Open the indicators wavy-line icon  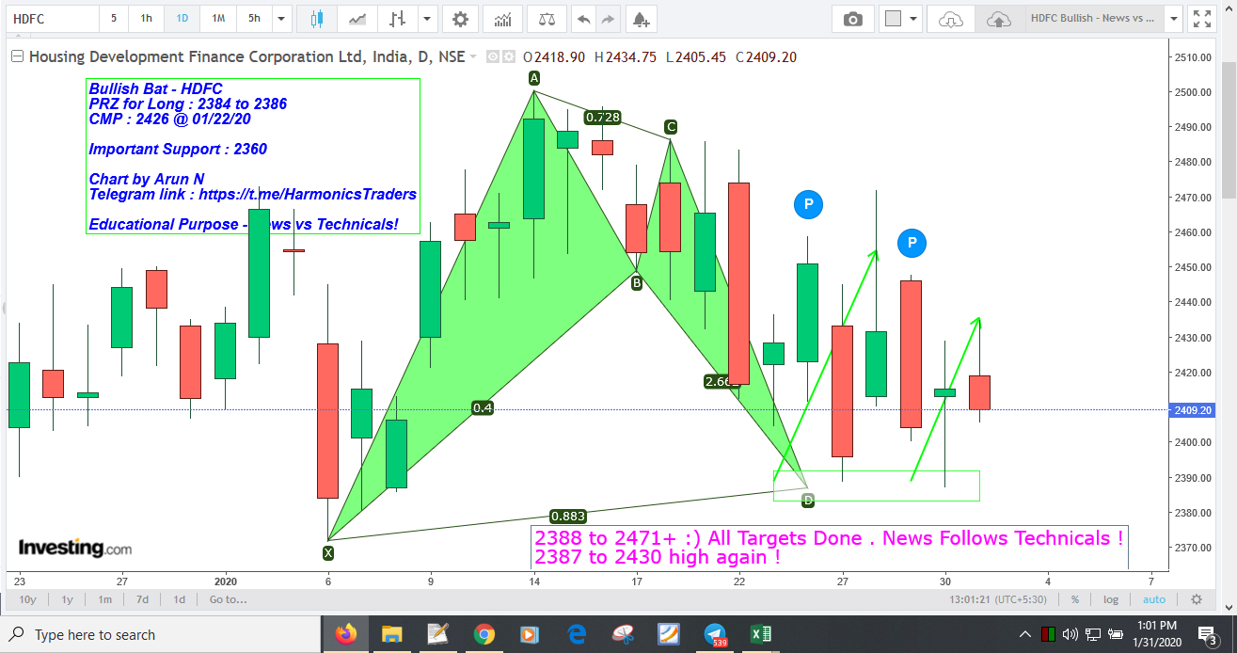click(x=357, y=19)
